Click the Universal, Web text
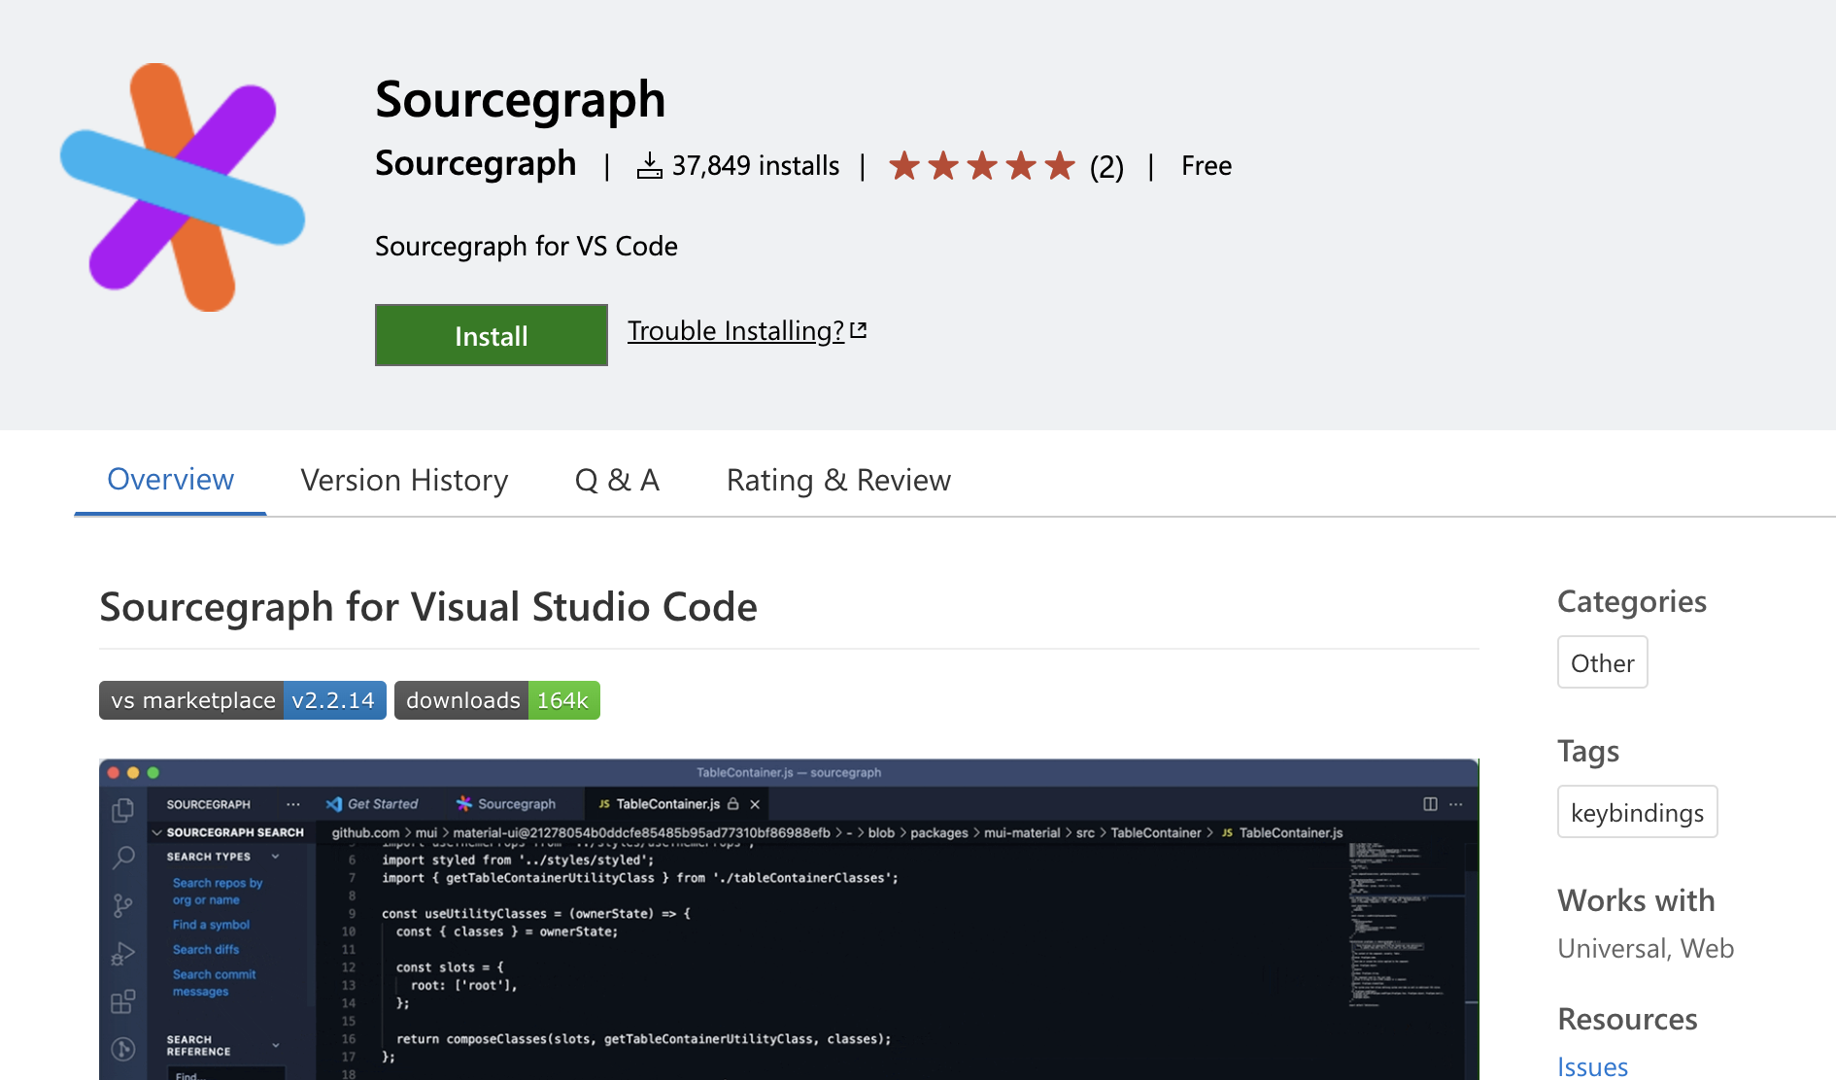The width and height of the screenshot is (1836, 1080). tap(1646, 949)
